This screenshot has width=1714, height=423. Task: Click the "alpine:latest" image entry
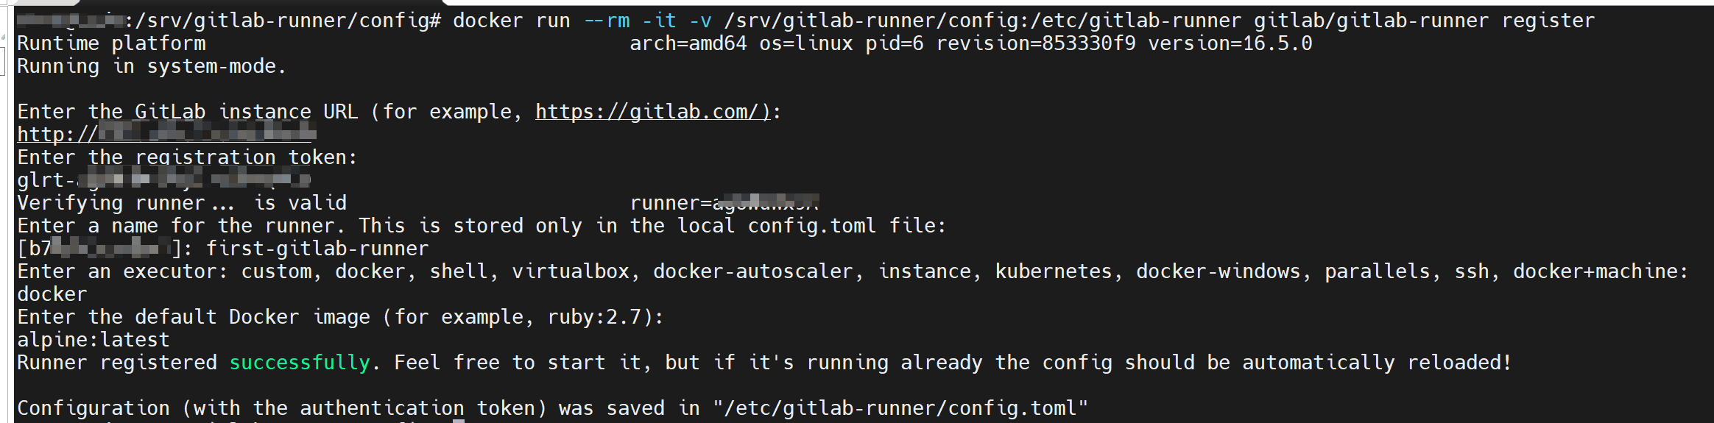pos(94,340)
